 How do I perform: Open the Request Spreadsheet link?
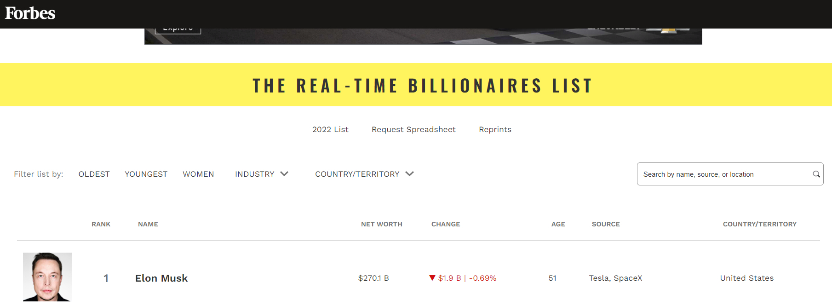[x=413, y=129]
